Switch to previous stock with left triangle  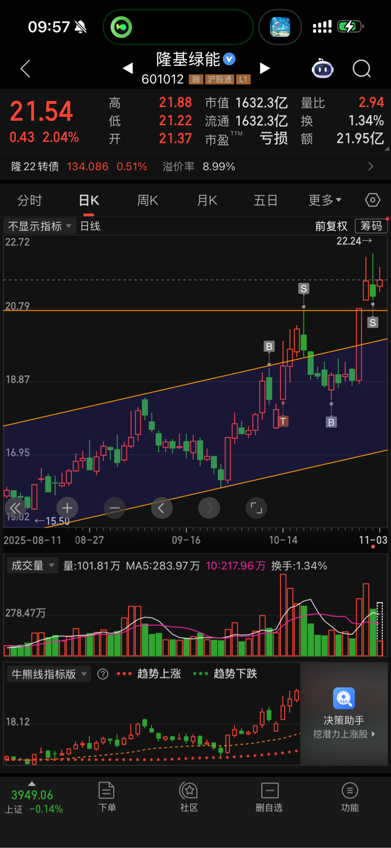(x=128, y=68)
